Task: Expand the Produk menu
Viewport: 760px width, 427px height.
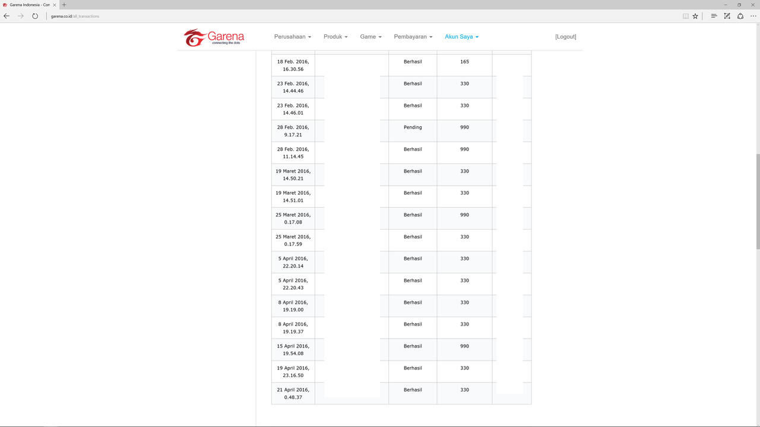Action: 335,37
